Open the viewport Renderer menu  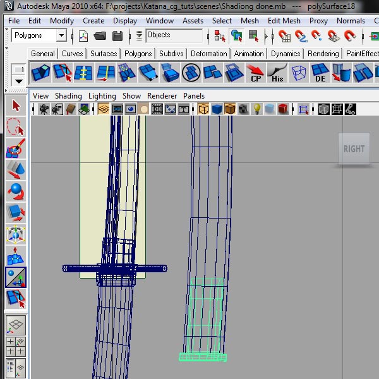click(162, 96)
